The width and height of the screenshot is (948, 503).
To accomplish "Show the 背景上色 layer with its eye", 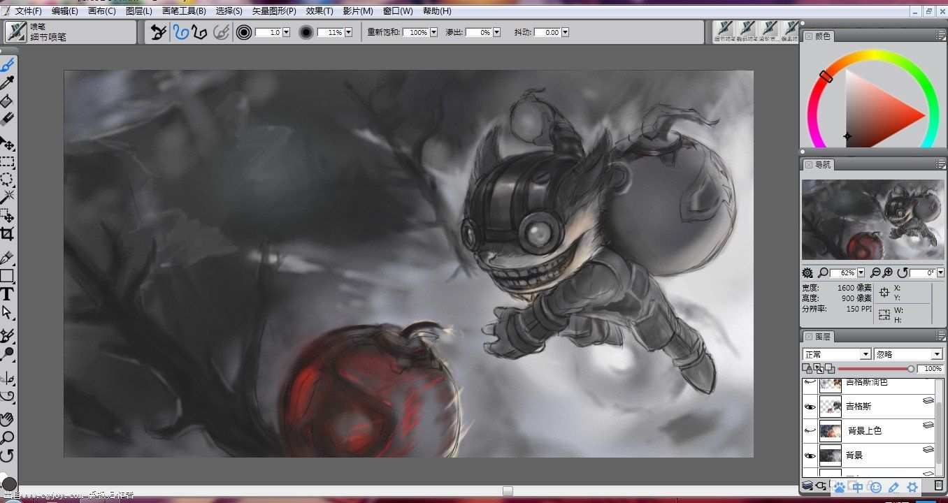I will [x=810, y=430].
